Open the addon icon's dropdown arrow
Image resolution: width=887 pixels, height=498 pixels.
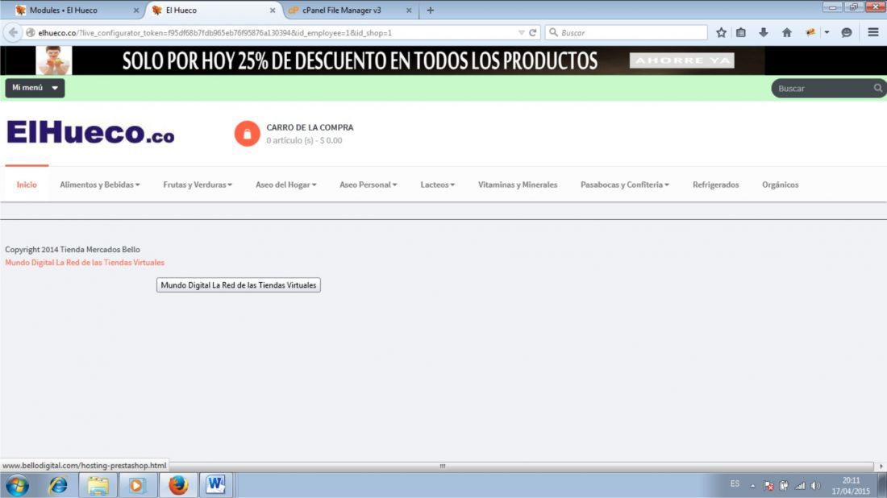[x=827, y=33]
